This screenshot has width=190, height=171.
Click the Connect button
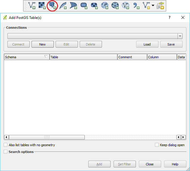coord(18,44)
